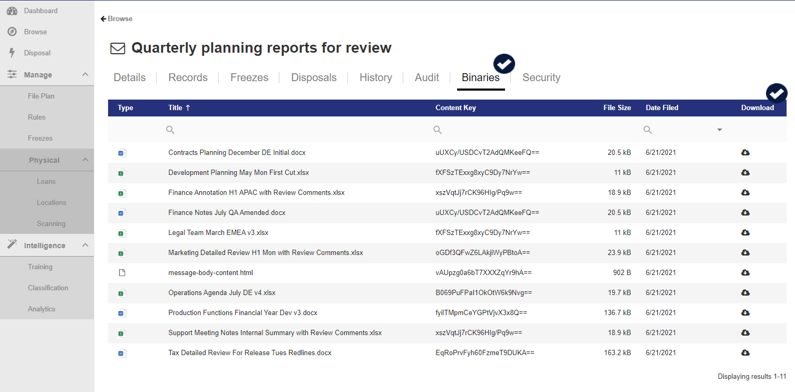This screenshot has height=392, width=795.
Task: Click Excel icon for Development Planning row
Action: click(122, 173)
